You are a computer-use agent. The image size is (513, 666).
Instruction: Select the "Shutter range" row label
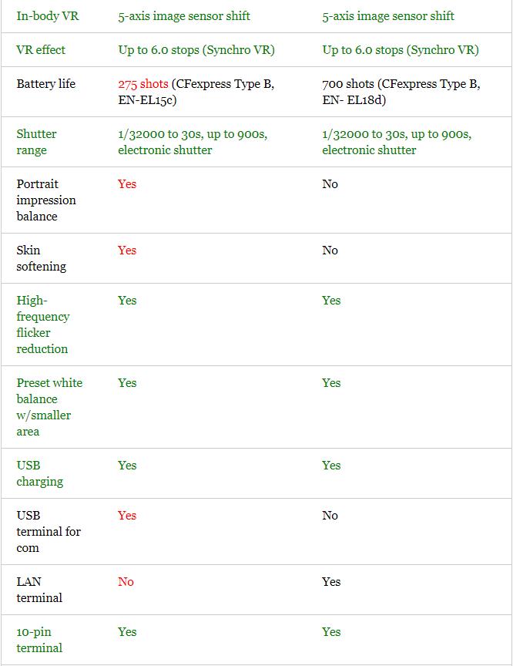36,142
